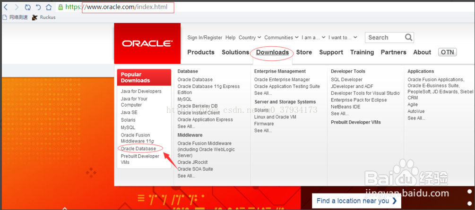
Task: Open the Solutions menu
Action: [x=235, y=52]
